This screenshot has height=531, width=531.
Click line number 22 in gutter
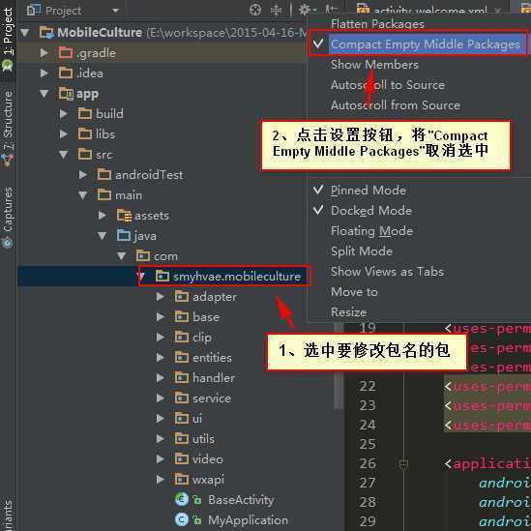[368, 386]
